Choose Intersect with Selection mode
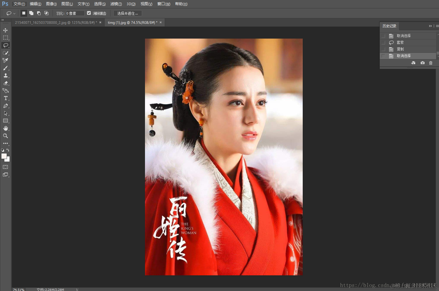Screen dimensions: 439x291 (46, 13)
